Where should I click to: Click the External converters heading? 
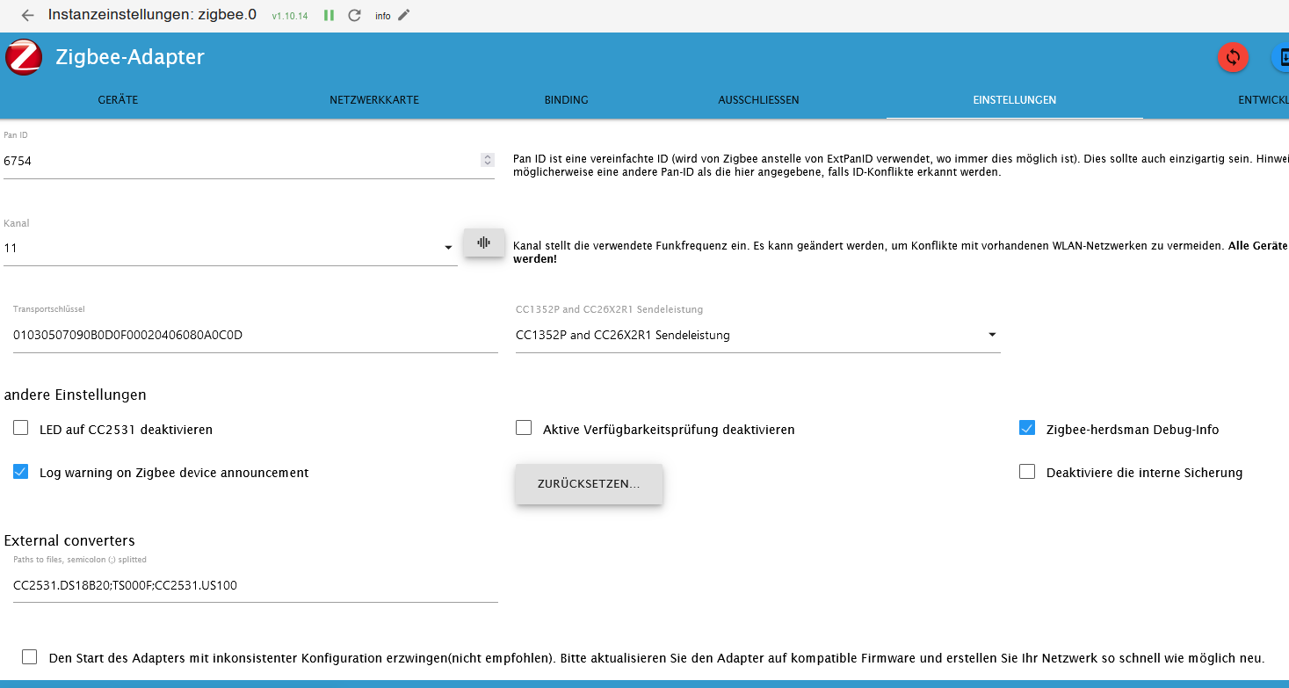[69, 540]
